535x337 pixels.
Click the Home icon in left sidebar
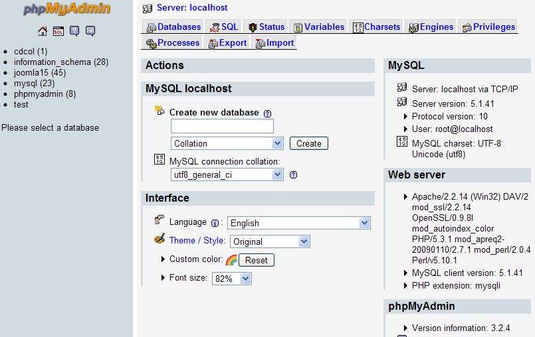(x=43, y=31)
